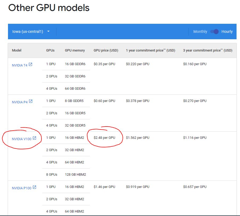Click the 8 GB GDDR5 memory cell
The image size is (240, 216).
point(74,101)
